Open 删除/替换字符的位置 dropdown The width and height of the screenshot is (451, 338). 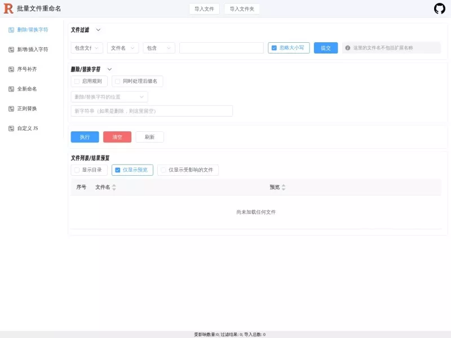109,97
